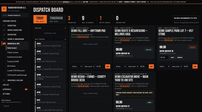Click the Sample Hauling Co. tenant selector
Screen dimensions: 202x112
15,15
